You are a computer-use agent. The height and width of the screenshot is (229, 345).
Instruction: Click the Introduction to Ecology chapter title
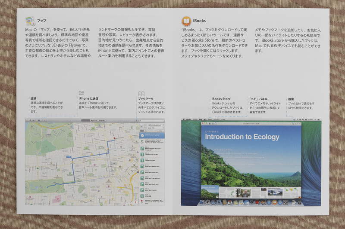(x=242, y=137)
